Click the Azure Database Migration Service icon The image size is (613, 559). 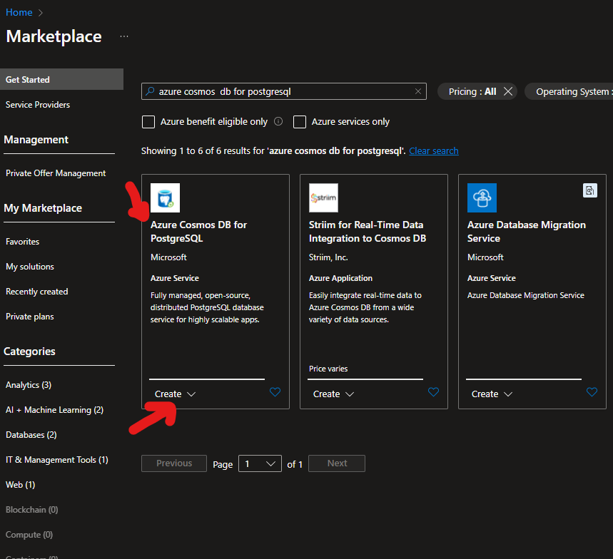tap(482, 198)
